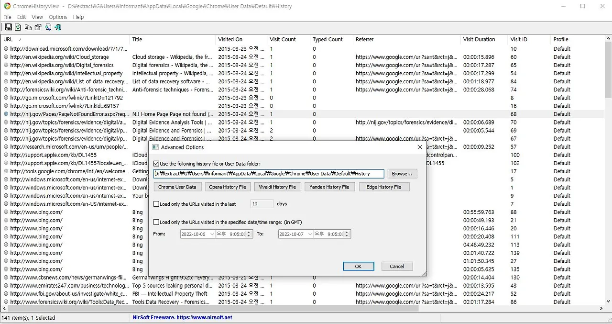The height and width of the screenshot is (324, 612).
Task: Click the Find magnifier toolbar icon
Action: click(48, 27)
